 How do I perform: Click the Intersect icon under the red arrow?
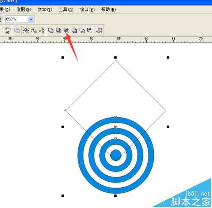[x=66, y=30]
